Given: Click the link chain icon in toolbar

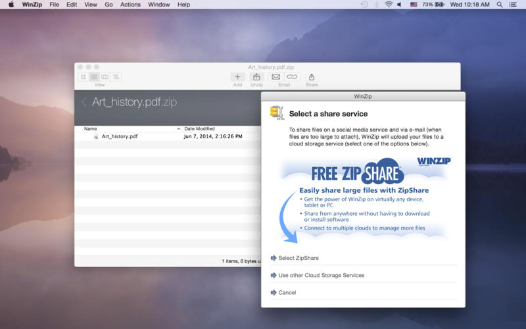Looking at the screenshot, I should point(292,77).
